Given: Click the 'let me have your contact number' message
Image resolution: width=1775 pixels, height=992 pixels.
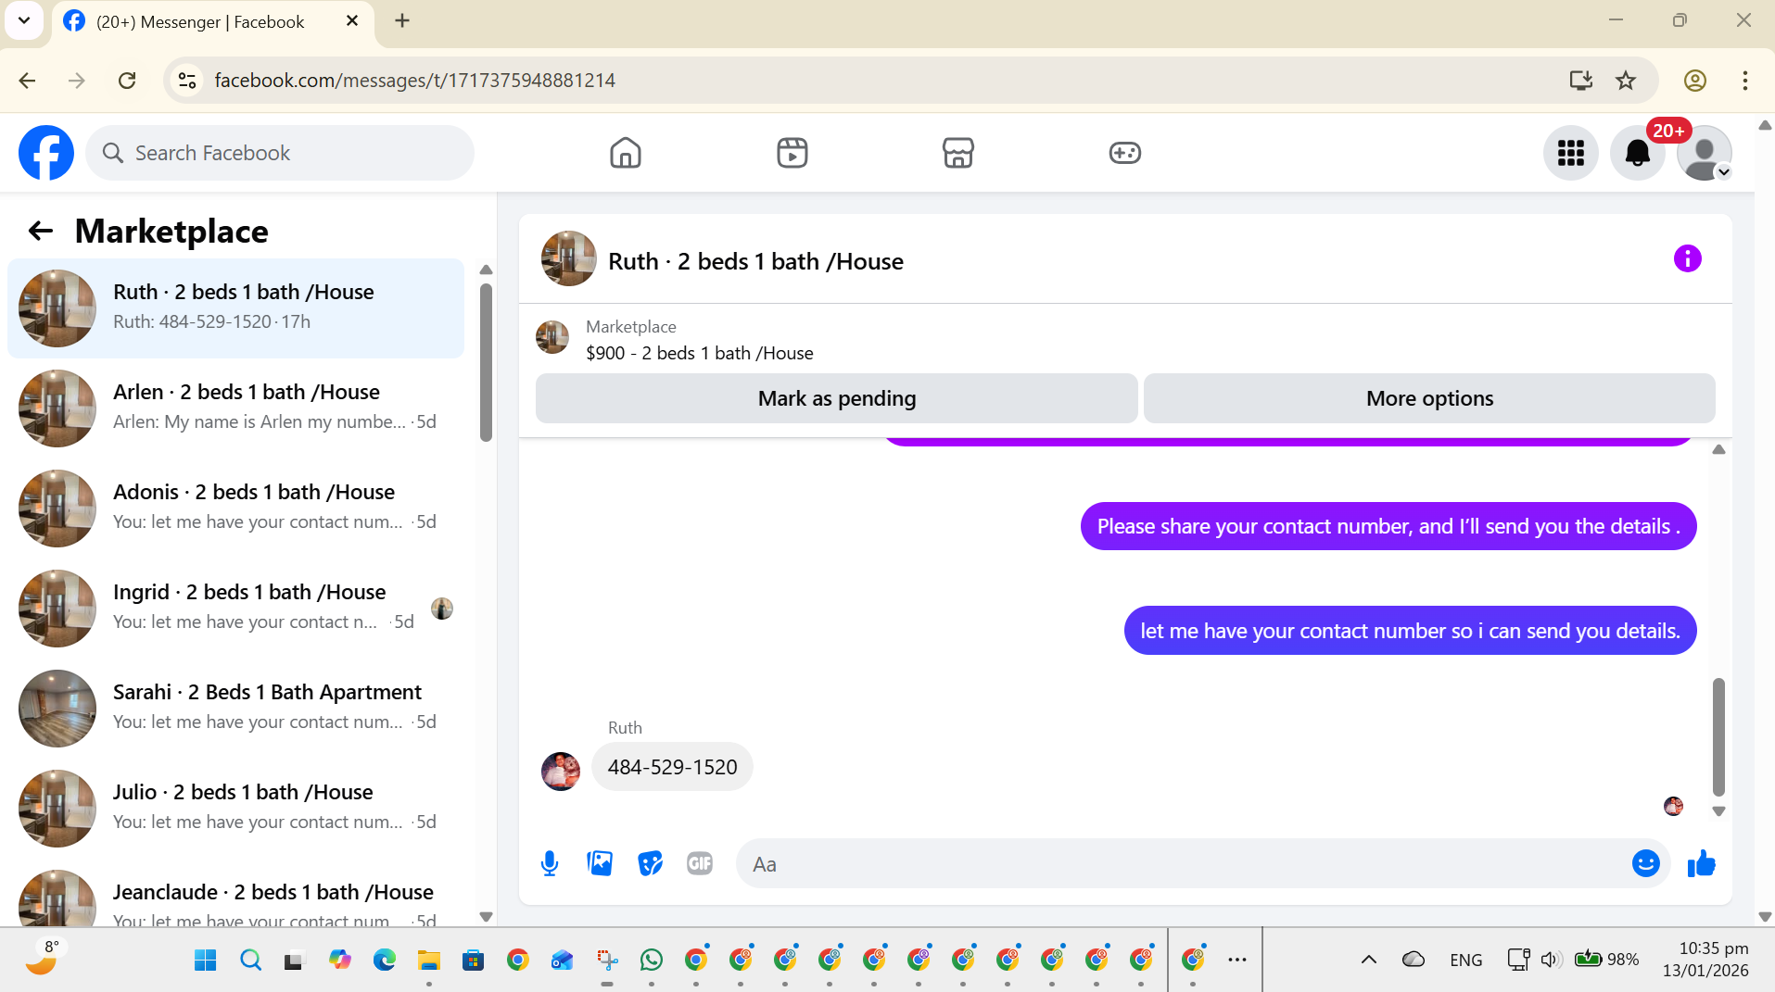Looking at the screenshot, I should pyautogui.click(x=1410, y=631).
